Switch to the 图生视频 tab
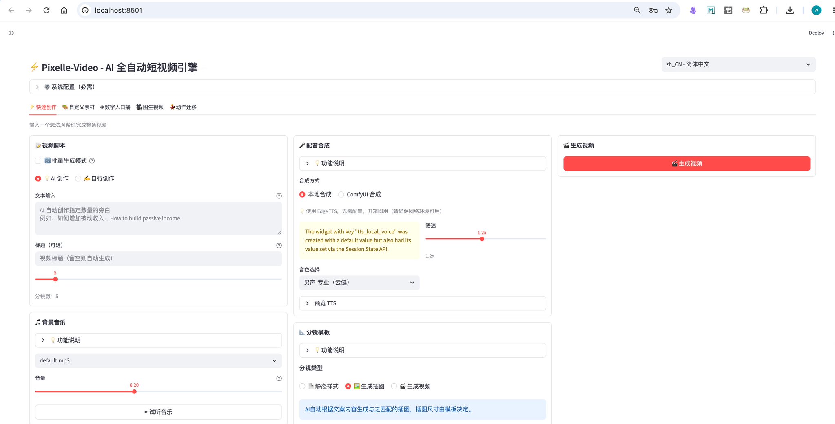Image resolution: width=835 pixels, height=424 pixels. pos(150,107)
